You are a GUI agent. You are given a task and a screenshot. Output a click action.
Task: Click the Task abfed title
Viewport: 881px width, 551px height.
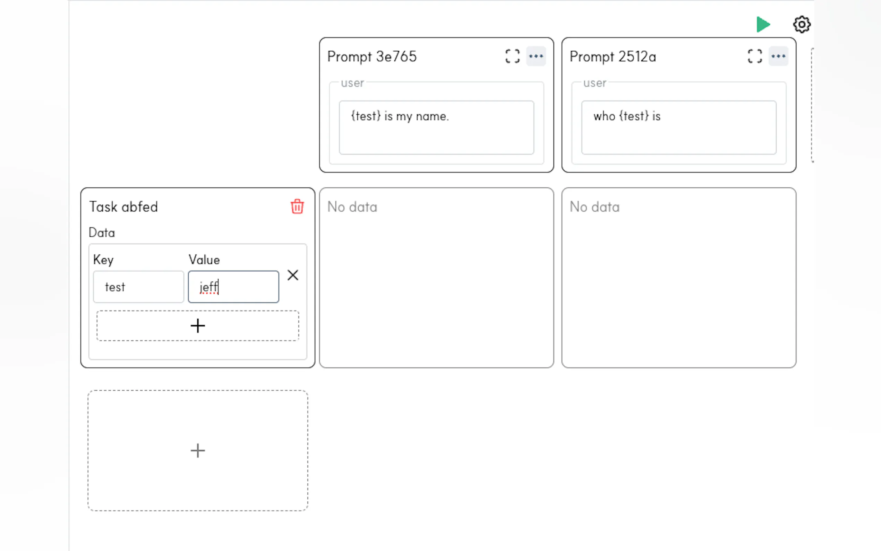point(123,207)
